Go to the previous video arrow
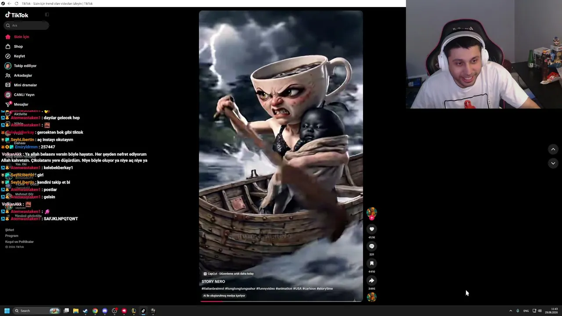Image resolution: width=562 pixels, height=316 pixels. (553, 149)
